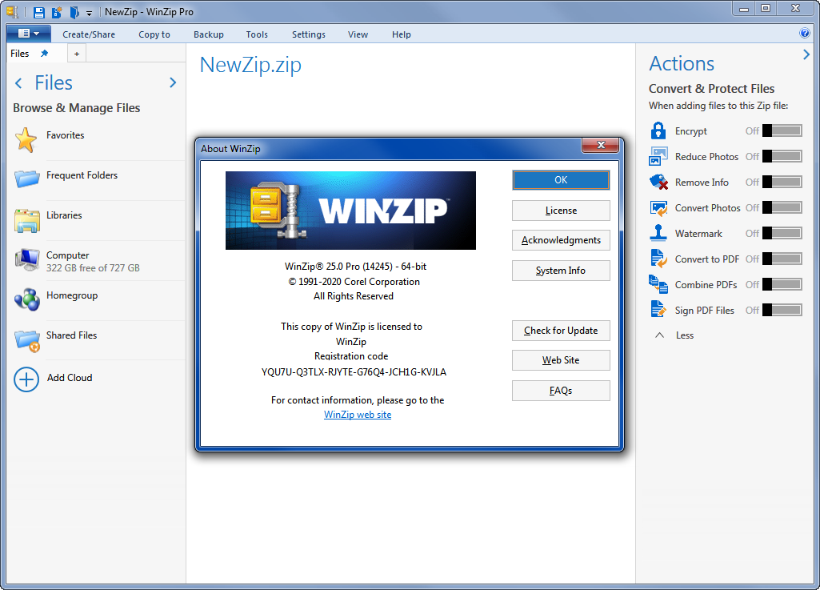Click the Watermark stamp icon
This screenshot has height=590, width=820.
[x=658, y=232]
